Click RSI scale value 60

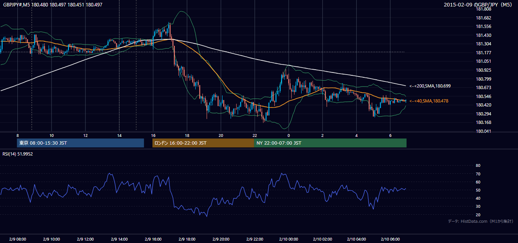[x=478, y=182]
